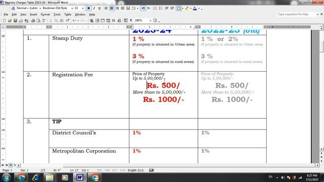Click volume speaker icon in system tray
This screenshot has width=324, height=182.
(283, 177)
